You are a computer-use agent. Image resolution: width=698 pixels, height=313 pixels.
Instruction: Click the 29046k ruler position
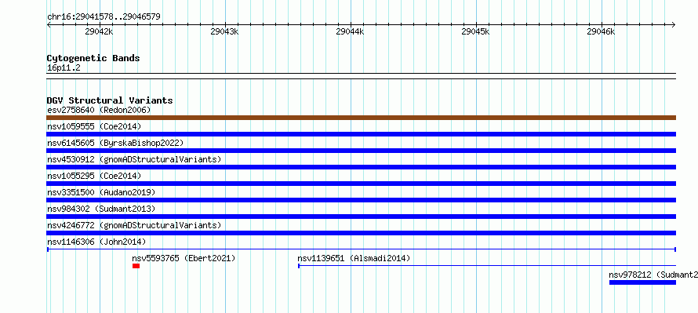(x=601, y=31)
